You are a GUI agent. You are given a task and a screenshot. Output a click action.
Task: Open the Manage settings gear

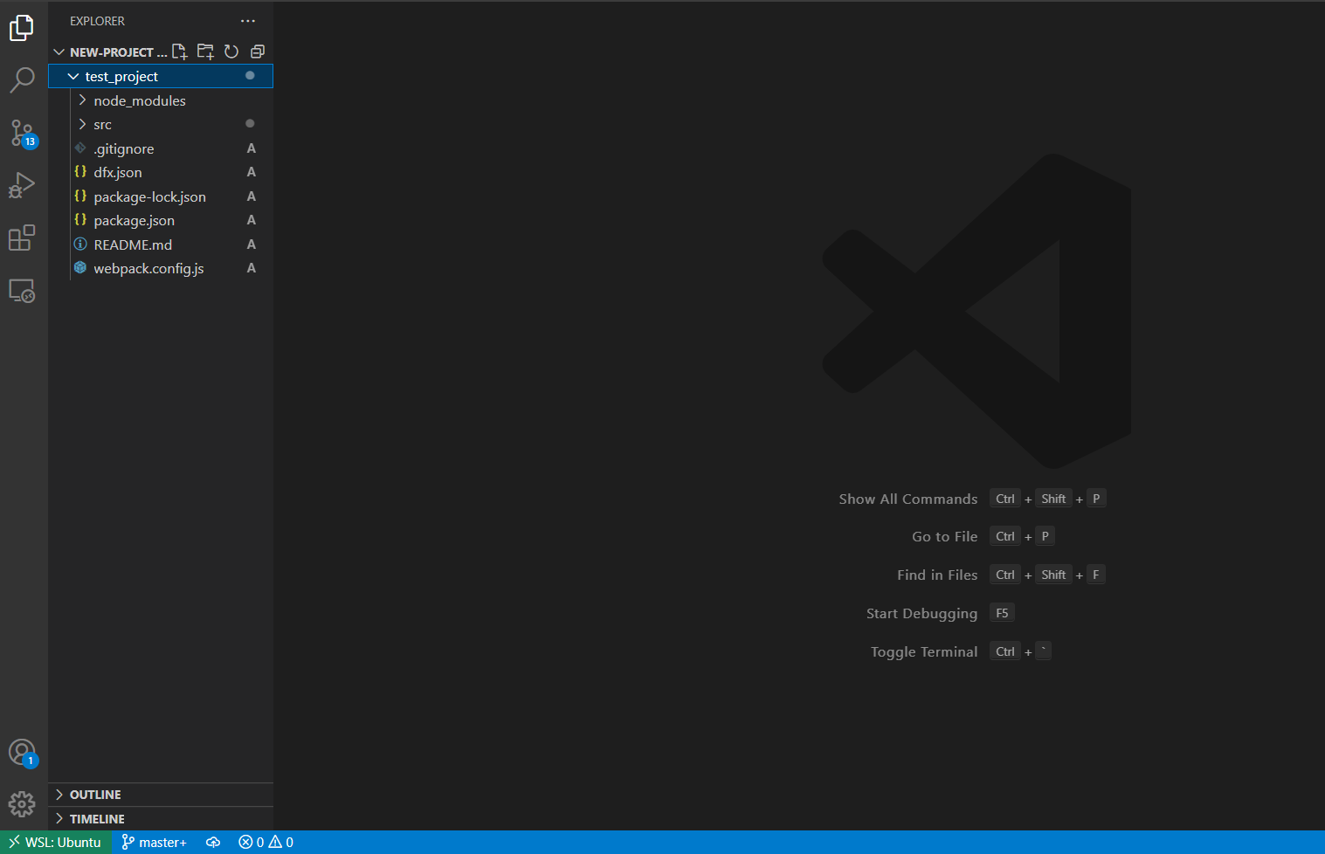click(22, 803)
